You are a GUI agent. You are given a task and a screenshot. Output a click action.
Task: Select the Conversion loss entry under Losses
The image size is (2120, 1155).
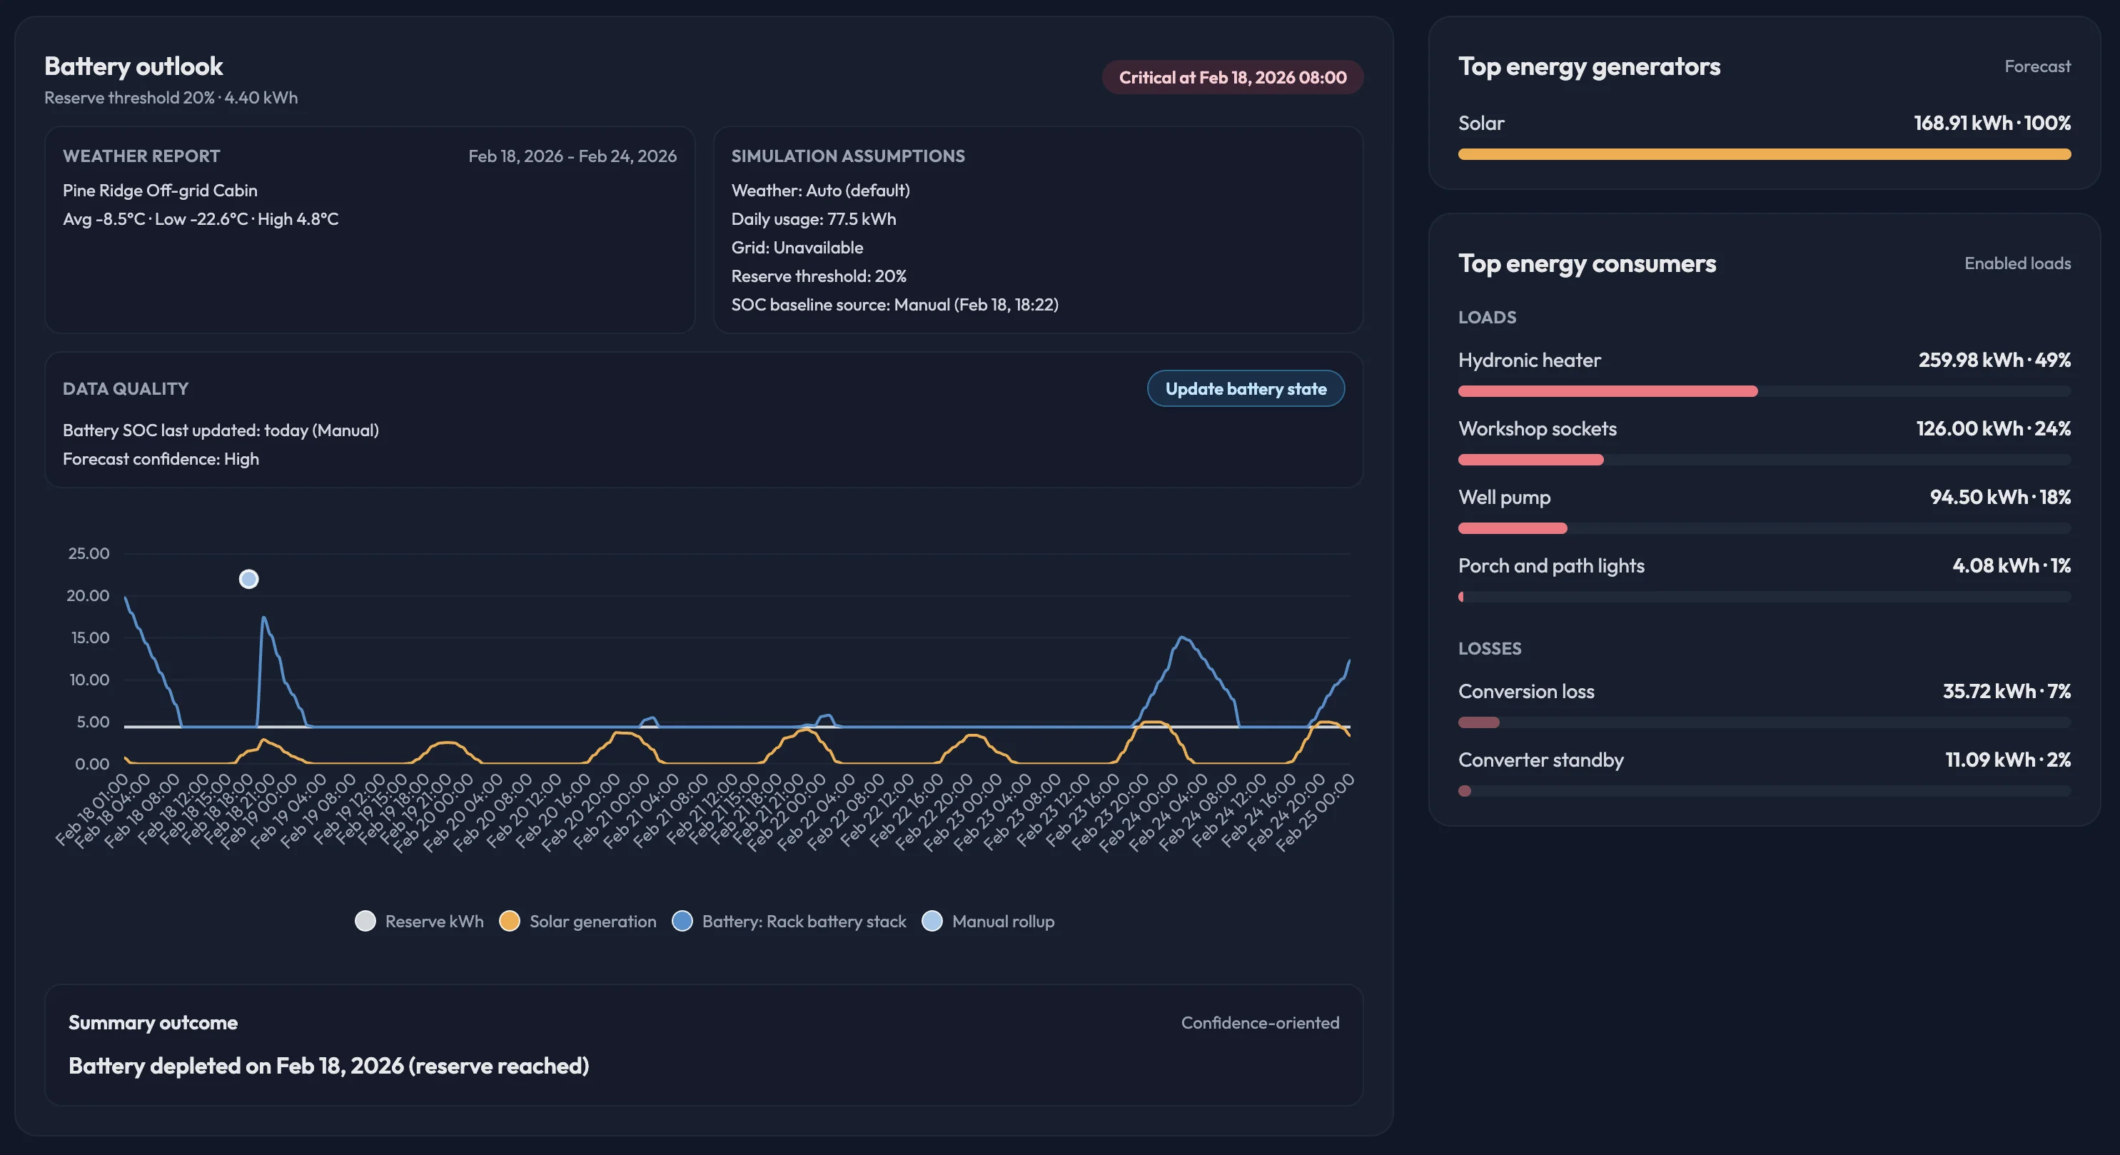(x=1527, y=692)
